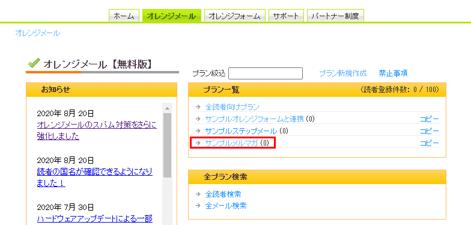
Task: Open the サポート tab
Action: point(286,16)
